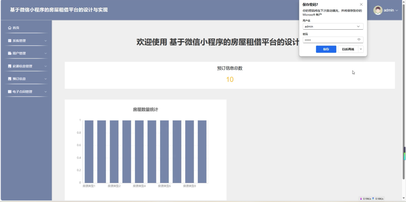This screenshot has height=202, width=406.
Task: Click the admin avatar picture
Action: click(378, 10)
